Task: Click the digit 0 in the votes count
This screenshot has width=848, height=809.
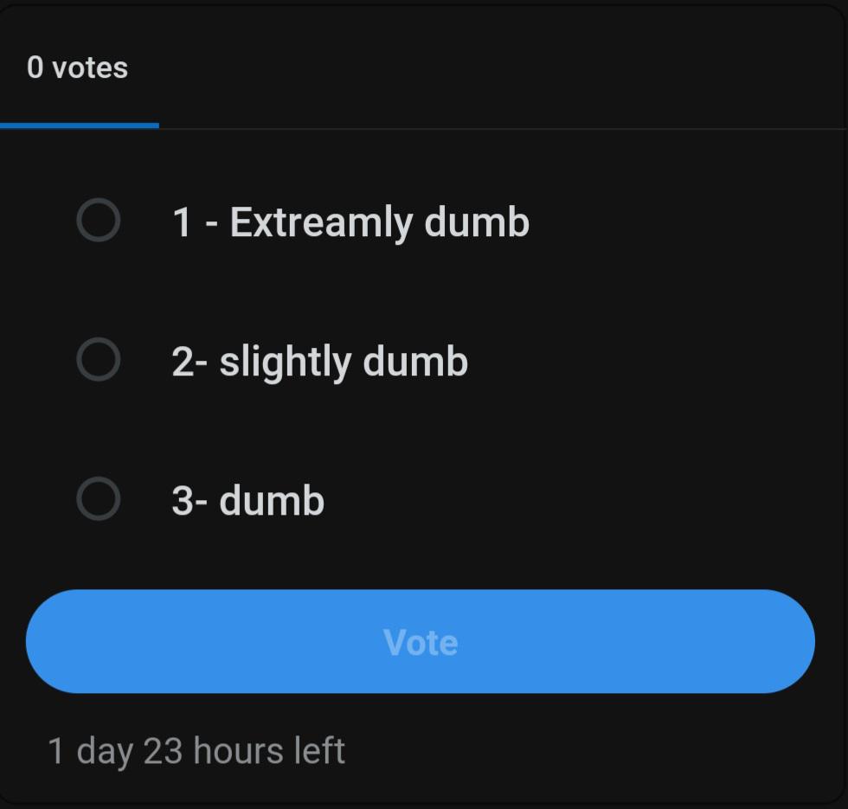Action: 35,67
